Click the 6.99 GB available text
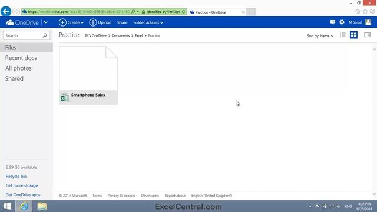The image size is (377, 212). click(21, 167)
